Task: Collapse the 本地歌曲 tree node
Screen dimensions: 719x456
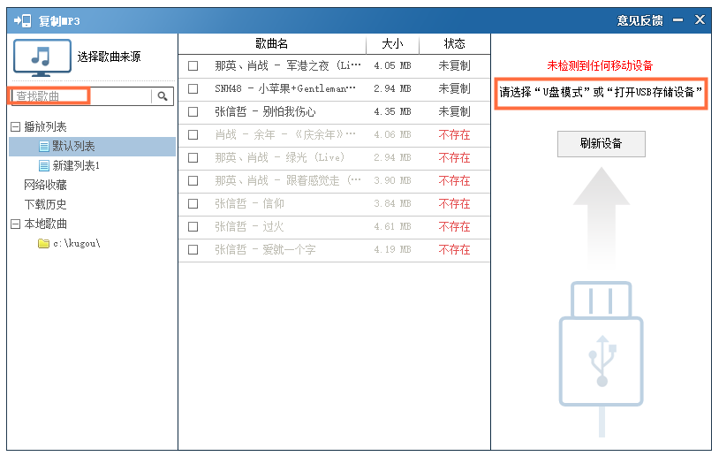Action: [x=15, y=224]
